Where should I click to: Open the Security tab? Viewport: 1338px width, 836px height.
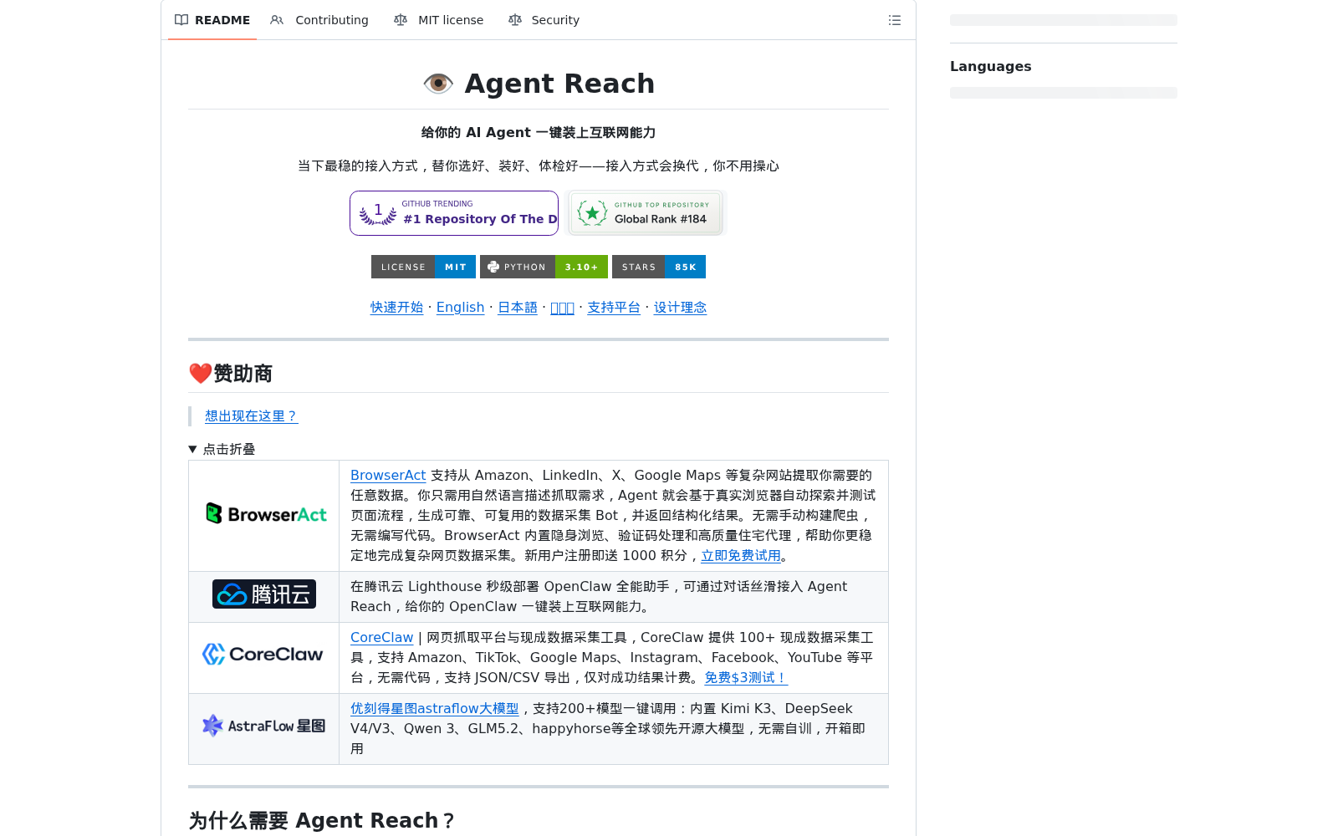point(544,20)
